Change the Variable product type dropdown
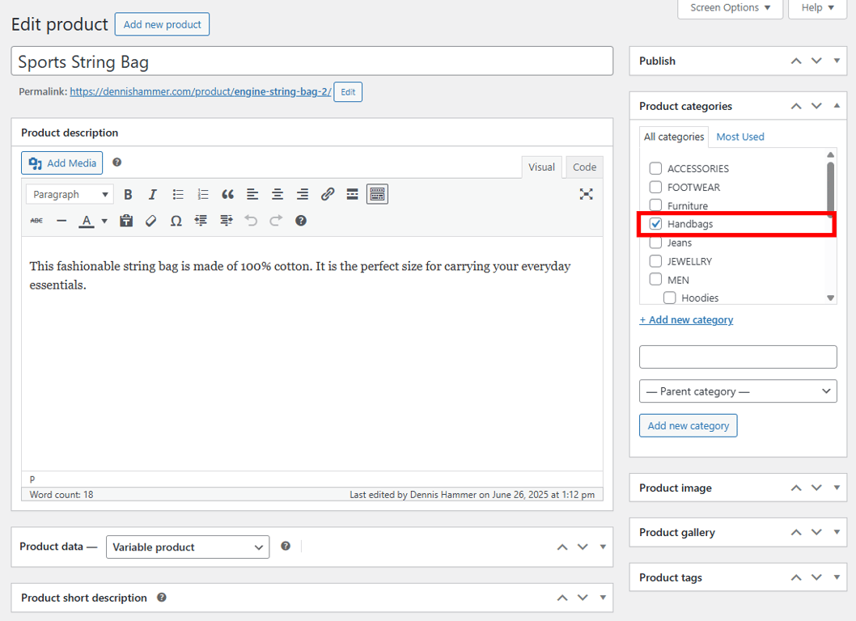This screenshot has width=856, height=621. (187, 547)
